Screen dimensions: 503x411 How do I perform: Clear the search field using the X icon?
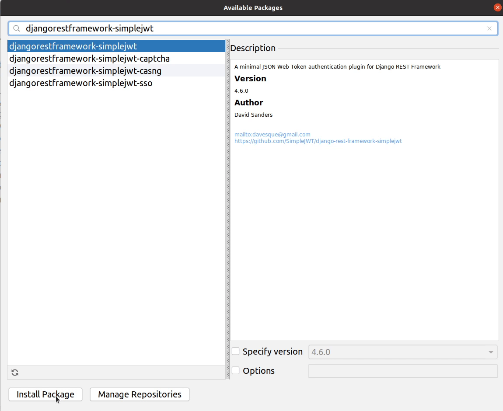(489, 28)
